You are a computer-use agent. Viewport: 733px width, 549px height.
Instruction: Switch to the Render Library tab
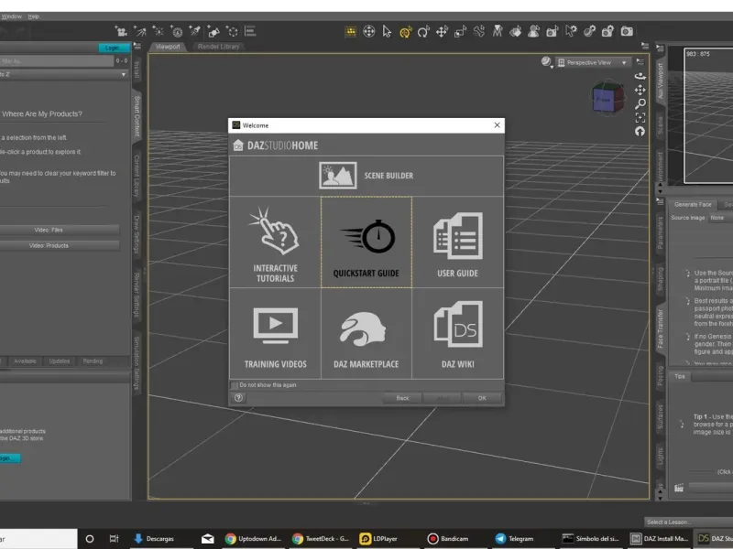pos(219,46)
